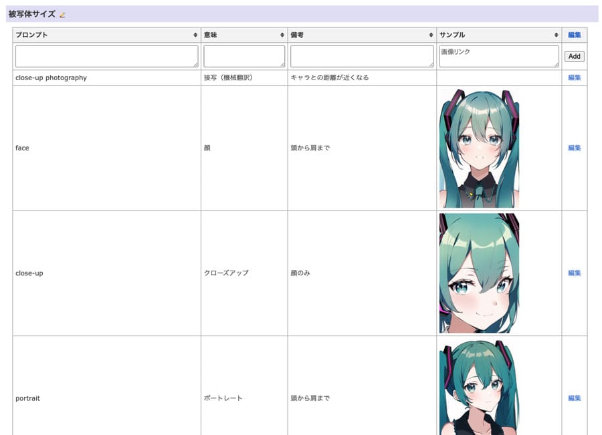The height and width of the screenshot is (435, 602).
Task: Sort the table by 意味 column arrows
Action: (282, 35)
